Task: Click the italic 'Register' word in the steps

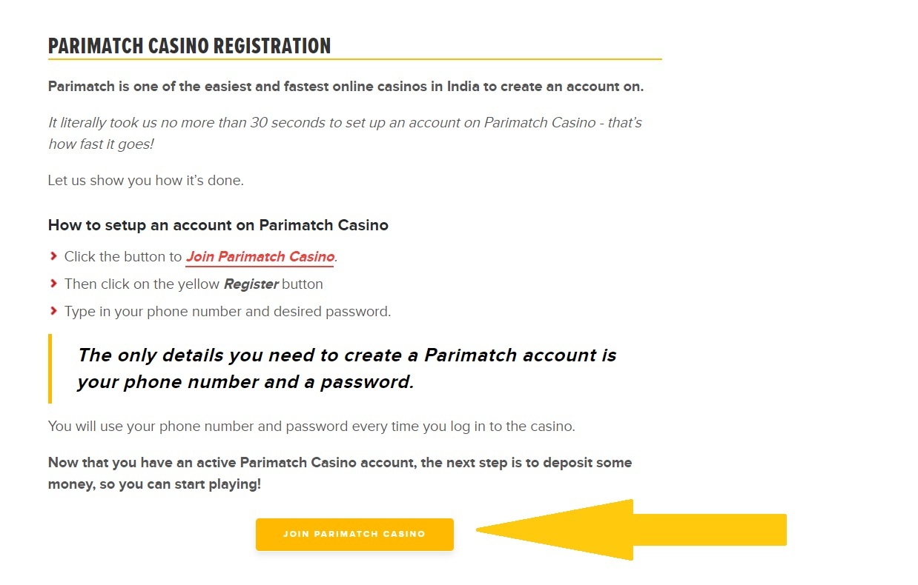Action: pyautogui.click(x=251, y=284)
